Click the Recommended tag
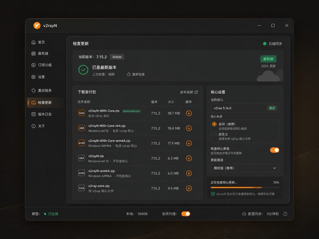Viewport: 319px width, 239px height. point(132,111)
